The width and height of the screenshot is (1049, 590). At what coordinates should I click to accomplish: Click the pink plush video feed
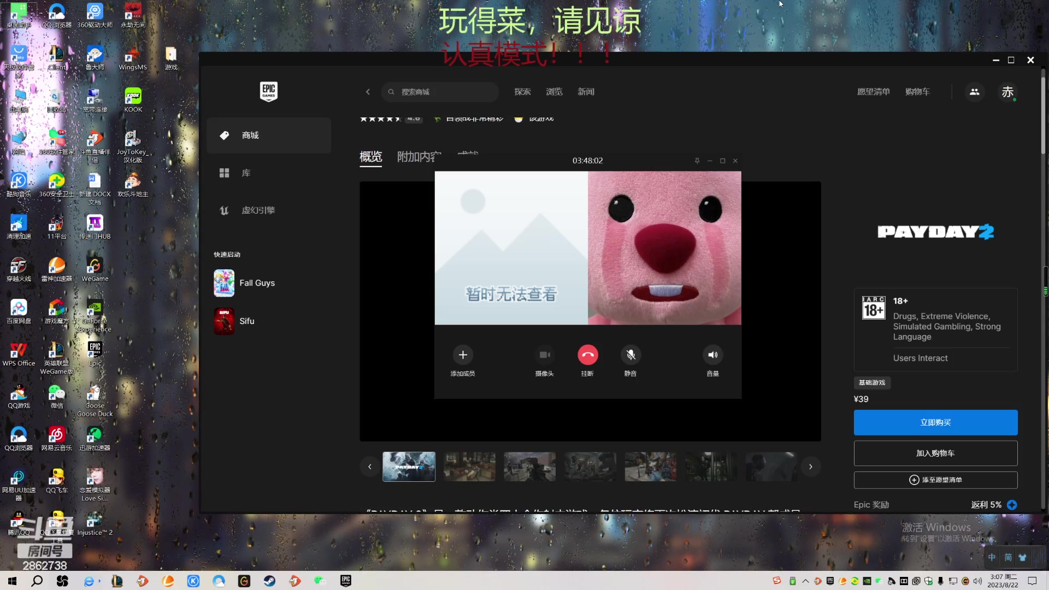click(x=664, y=248)
